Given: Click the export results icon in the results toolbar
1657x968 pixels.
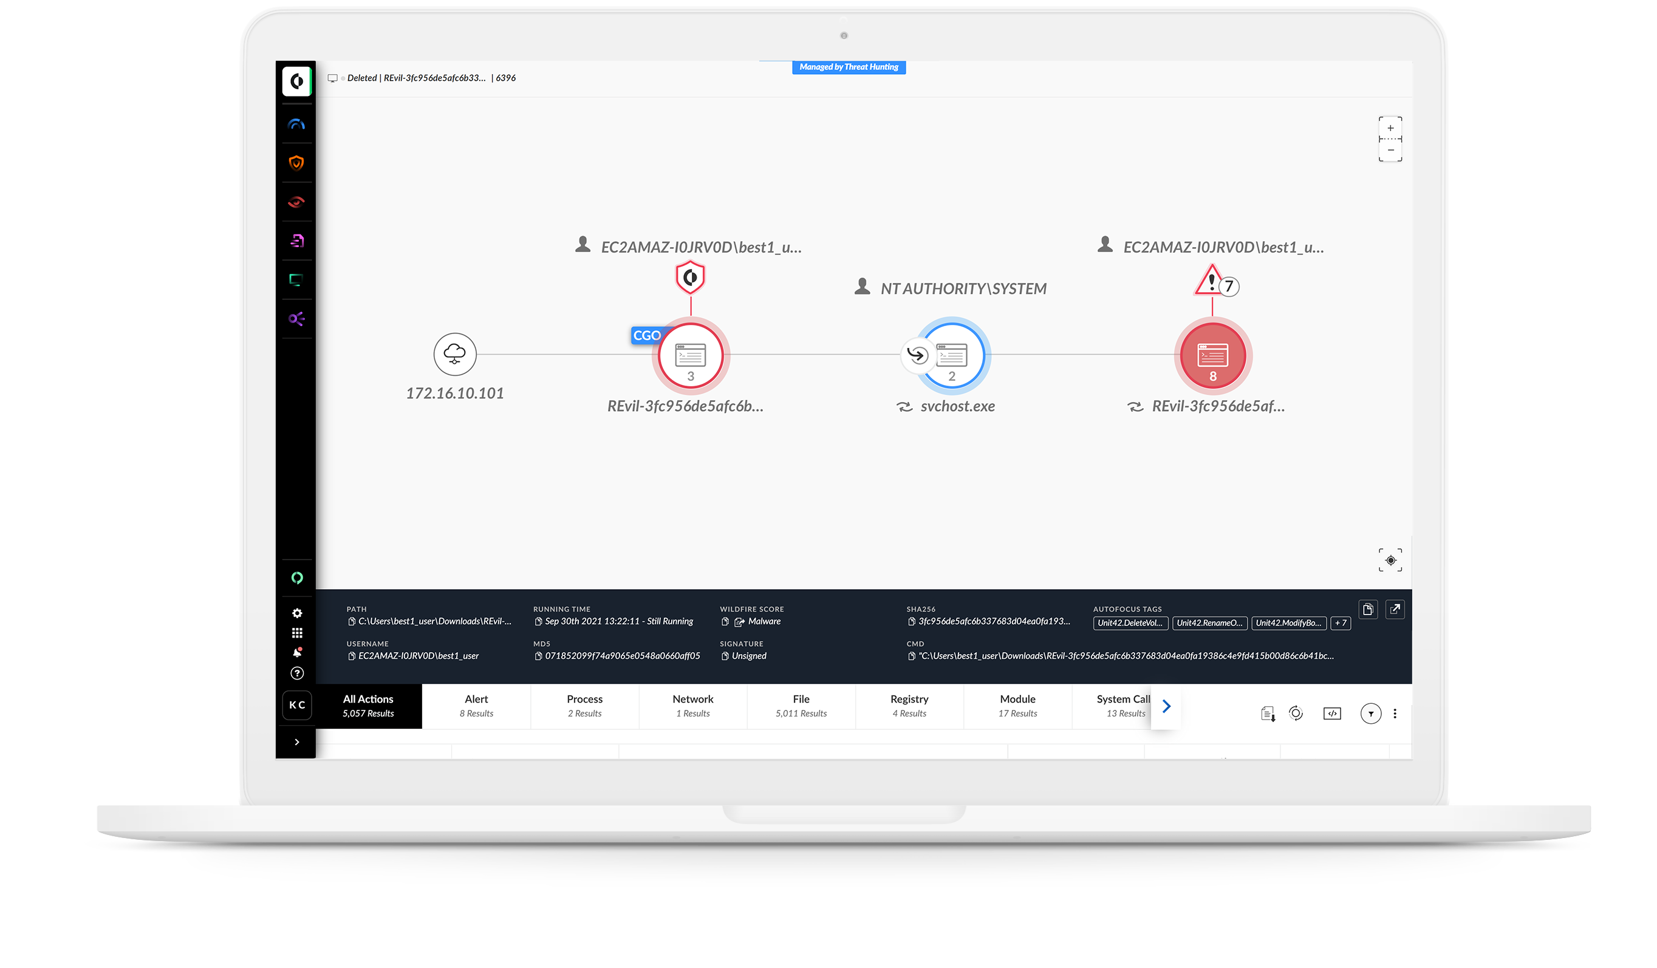Looking at the screenshot, I should coord(1268,713).
